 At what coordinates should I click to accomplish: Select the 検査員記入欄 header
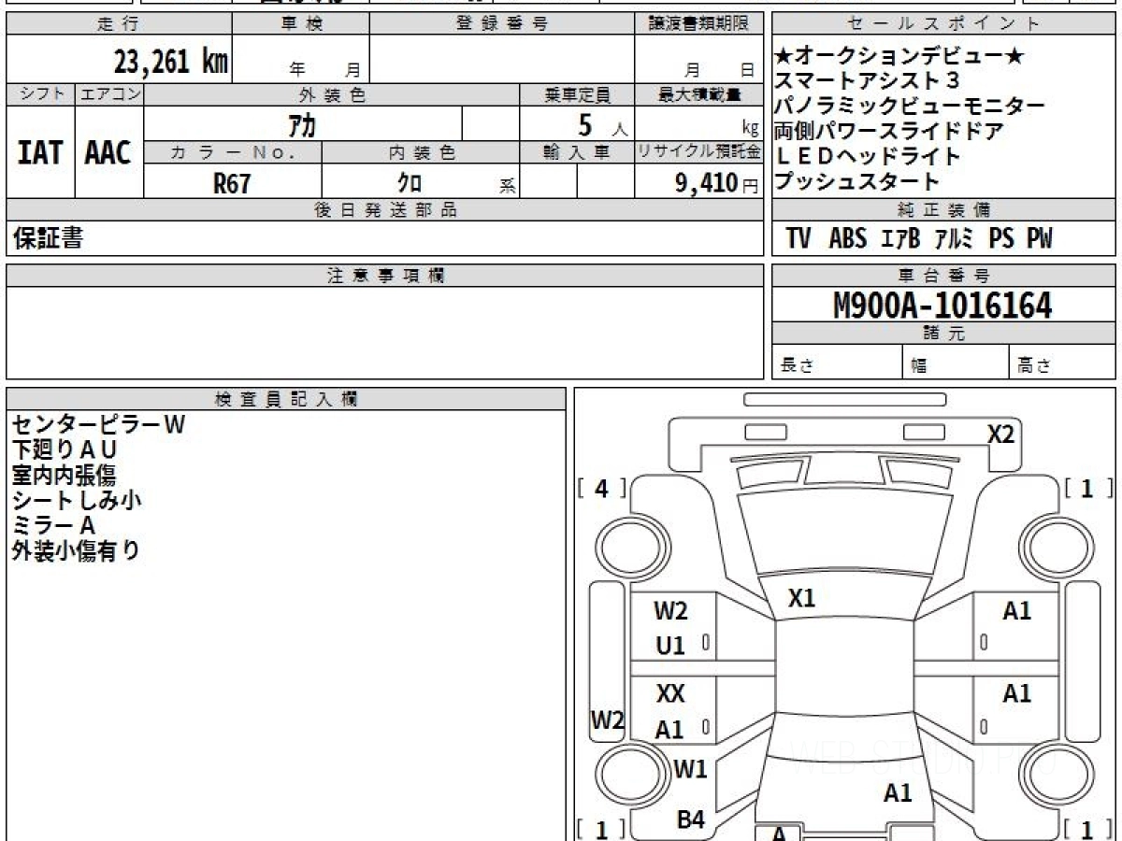286,399
